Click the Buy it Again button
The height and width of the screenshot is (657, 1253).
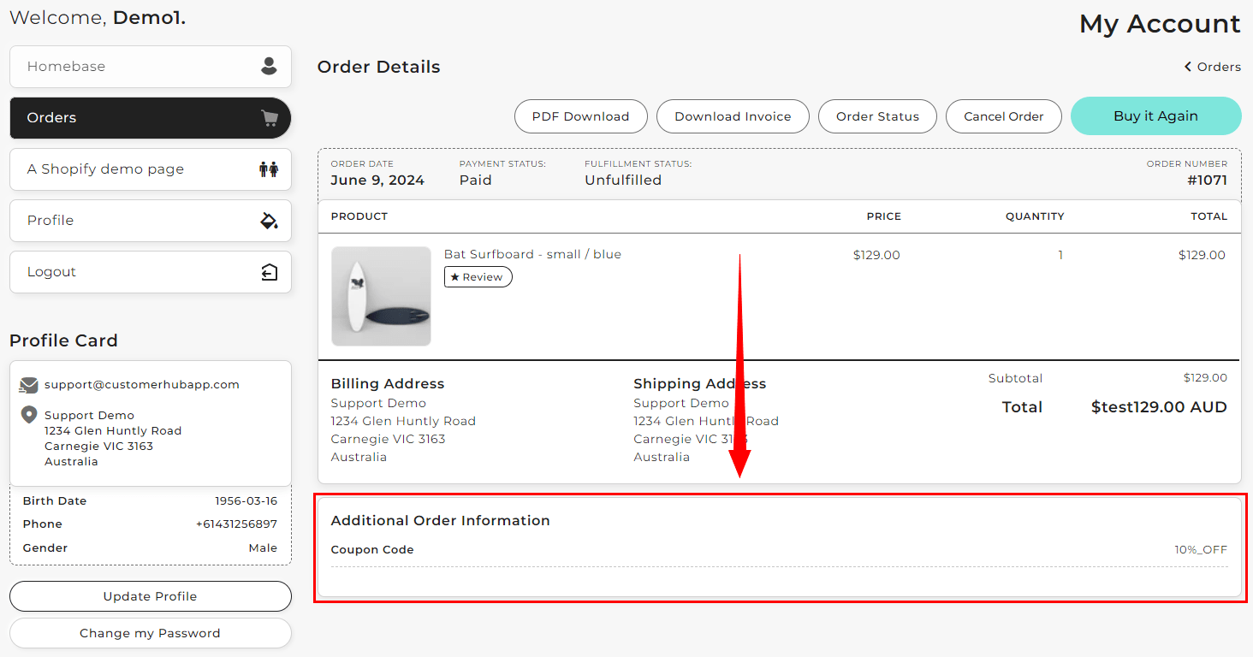(1155, 115)
